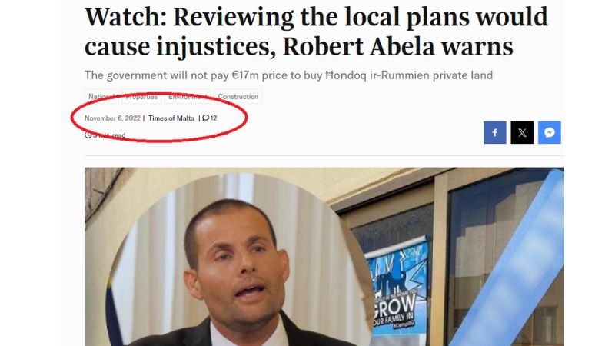Open the National category tag

point(101,97)
